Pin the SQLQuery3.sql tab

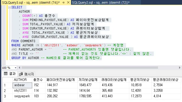(64, 2)
